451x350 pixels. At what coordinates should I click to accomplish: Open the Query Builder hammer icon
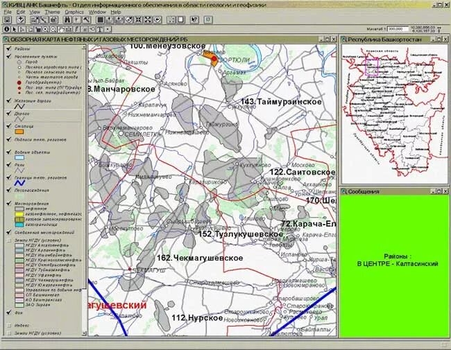[86, 19]
